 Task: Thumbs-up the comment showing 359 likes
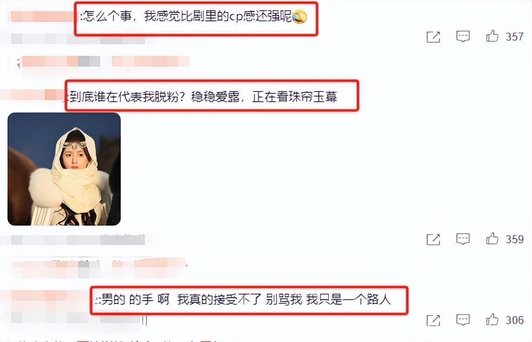(492, 239)
